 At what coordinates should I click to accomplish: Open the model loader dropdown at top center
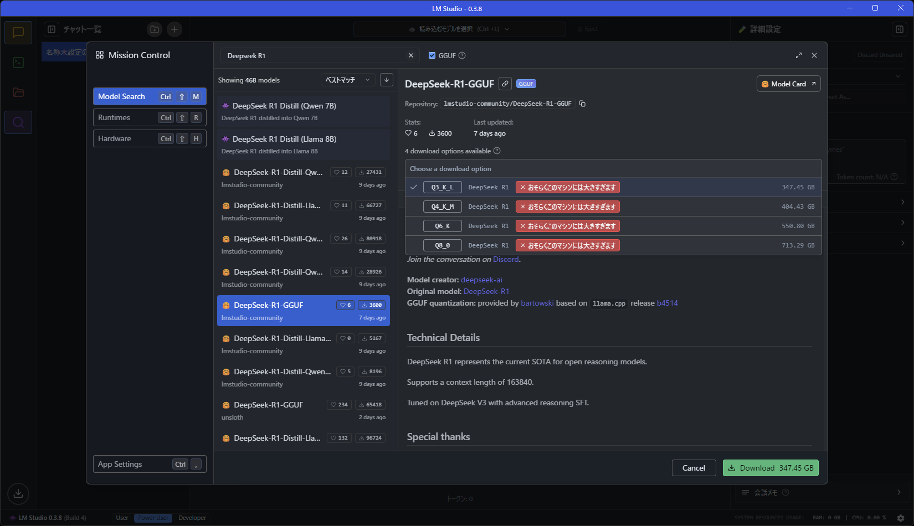pos(459,29)
